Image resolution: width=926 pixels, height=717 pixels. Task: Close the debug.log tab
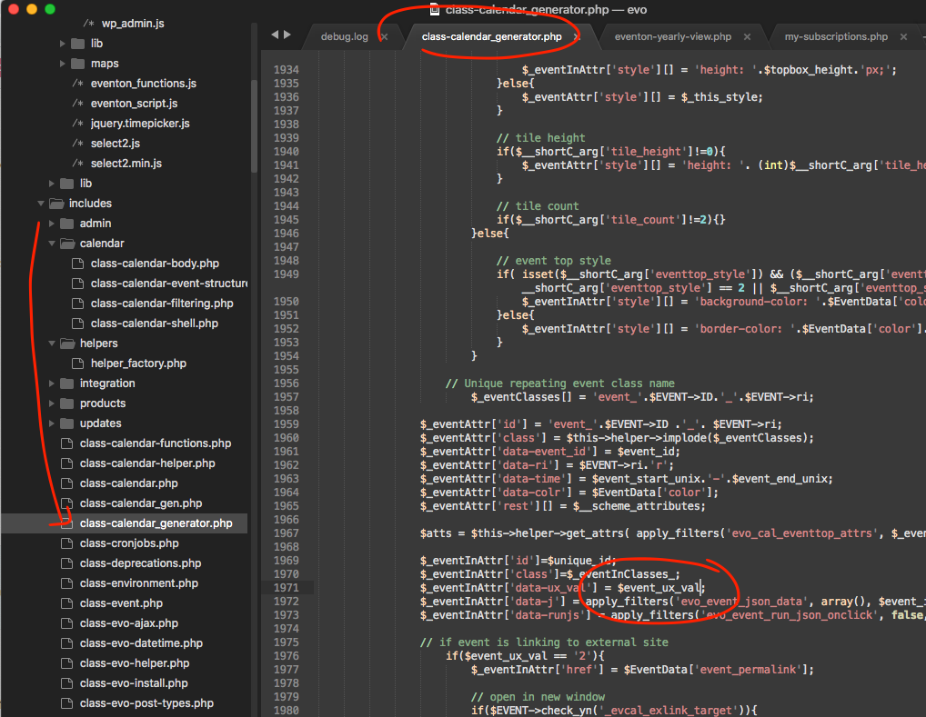pos(384,37)
